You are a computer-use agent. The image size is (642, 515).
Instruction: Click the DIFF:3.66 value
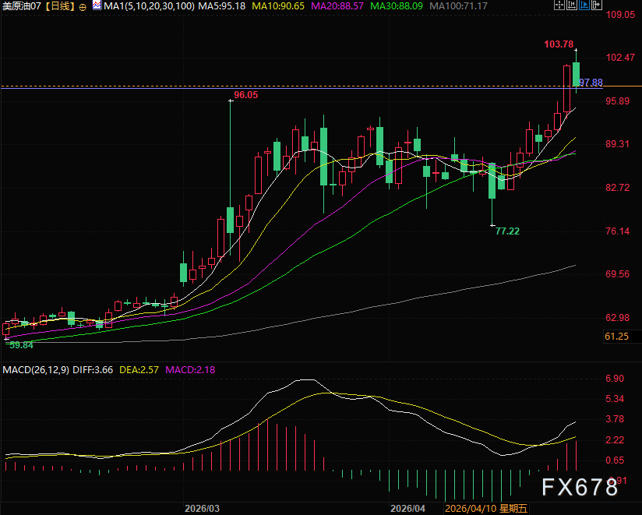pos(93,369)
